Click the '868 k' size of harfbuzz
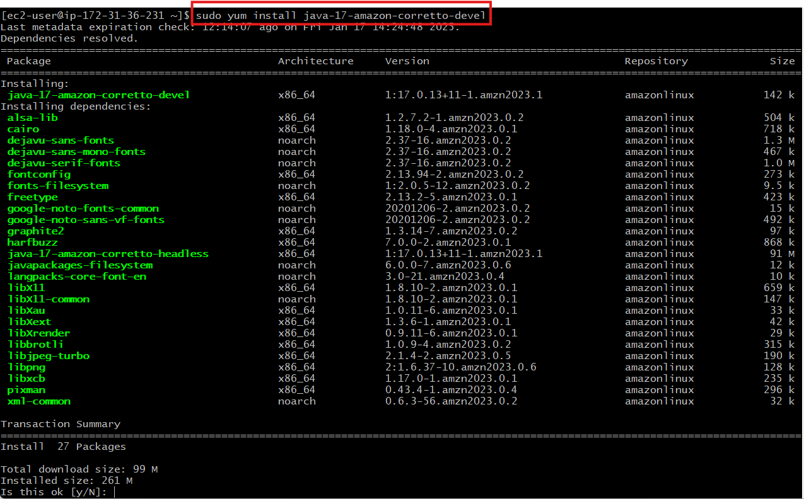Viewport: 804px width, 499px height. tap(779, 243)
